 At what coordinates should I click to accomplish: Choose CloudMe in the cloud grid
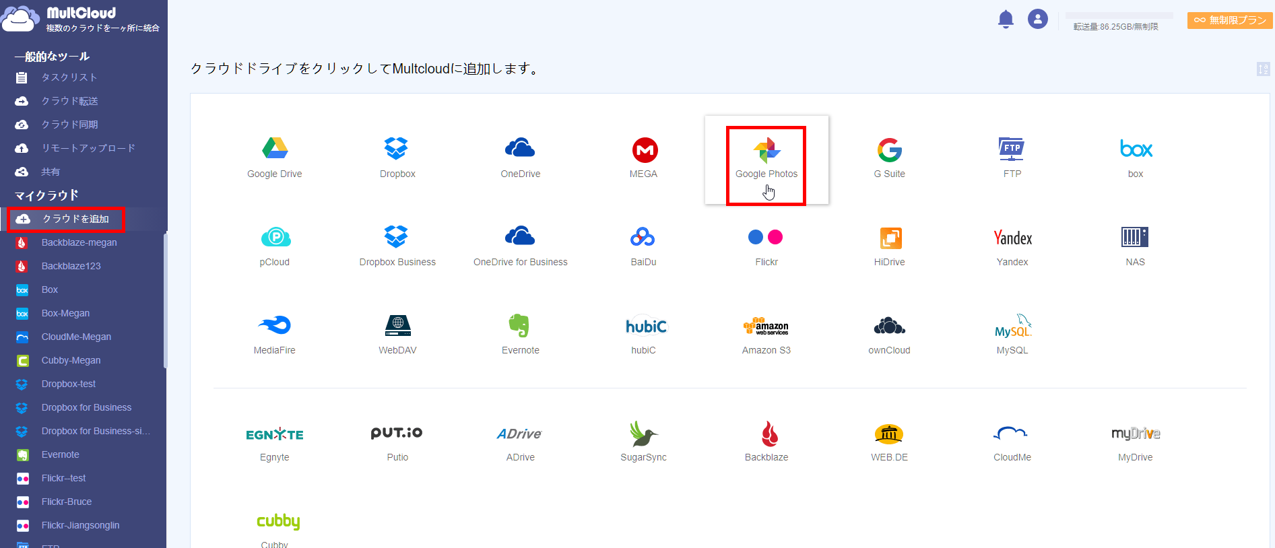point(1012,442)
